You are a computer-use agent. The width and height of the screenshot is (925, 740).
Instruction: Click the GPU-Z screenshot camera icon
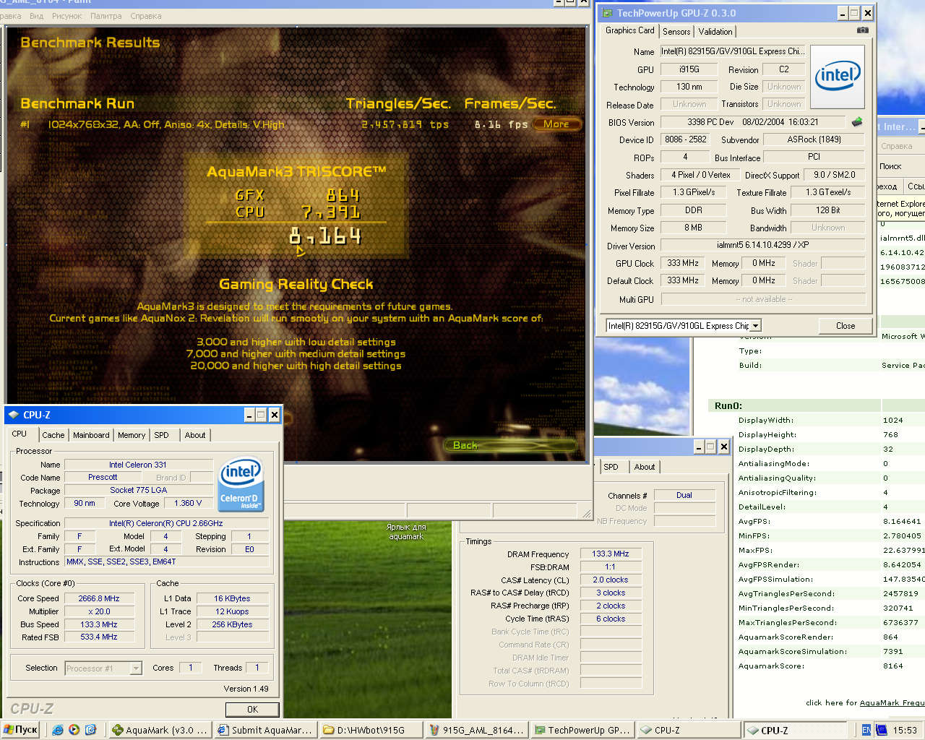coord(862,30)
